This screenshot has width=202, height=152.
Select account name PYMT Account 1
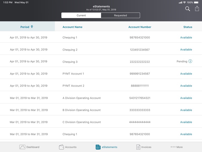point(73,74)
